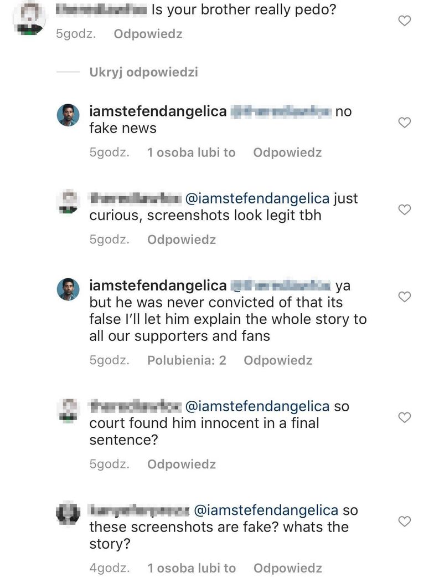Reply to the "Is your brother really pedo?" comment
Screen dimensions: 434x577
coord(148,34)
